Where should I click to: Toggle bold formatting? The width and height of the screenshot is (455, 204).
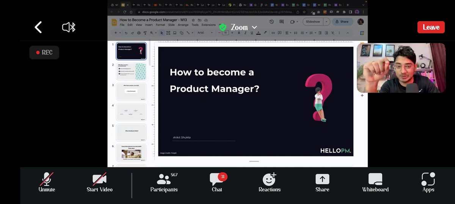tap(239, 33)
